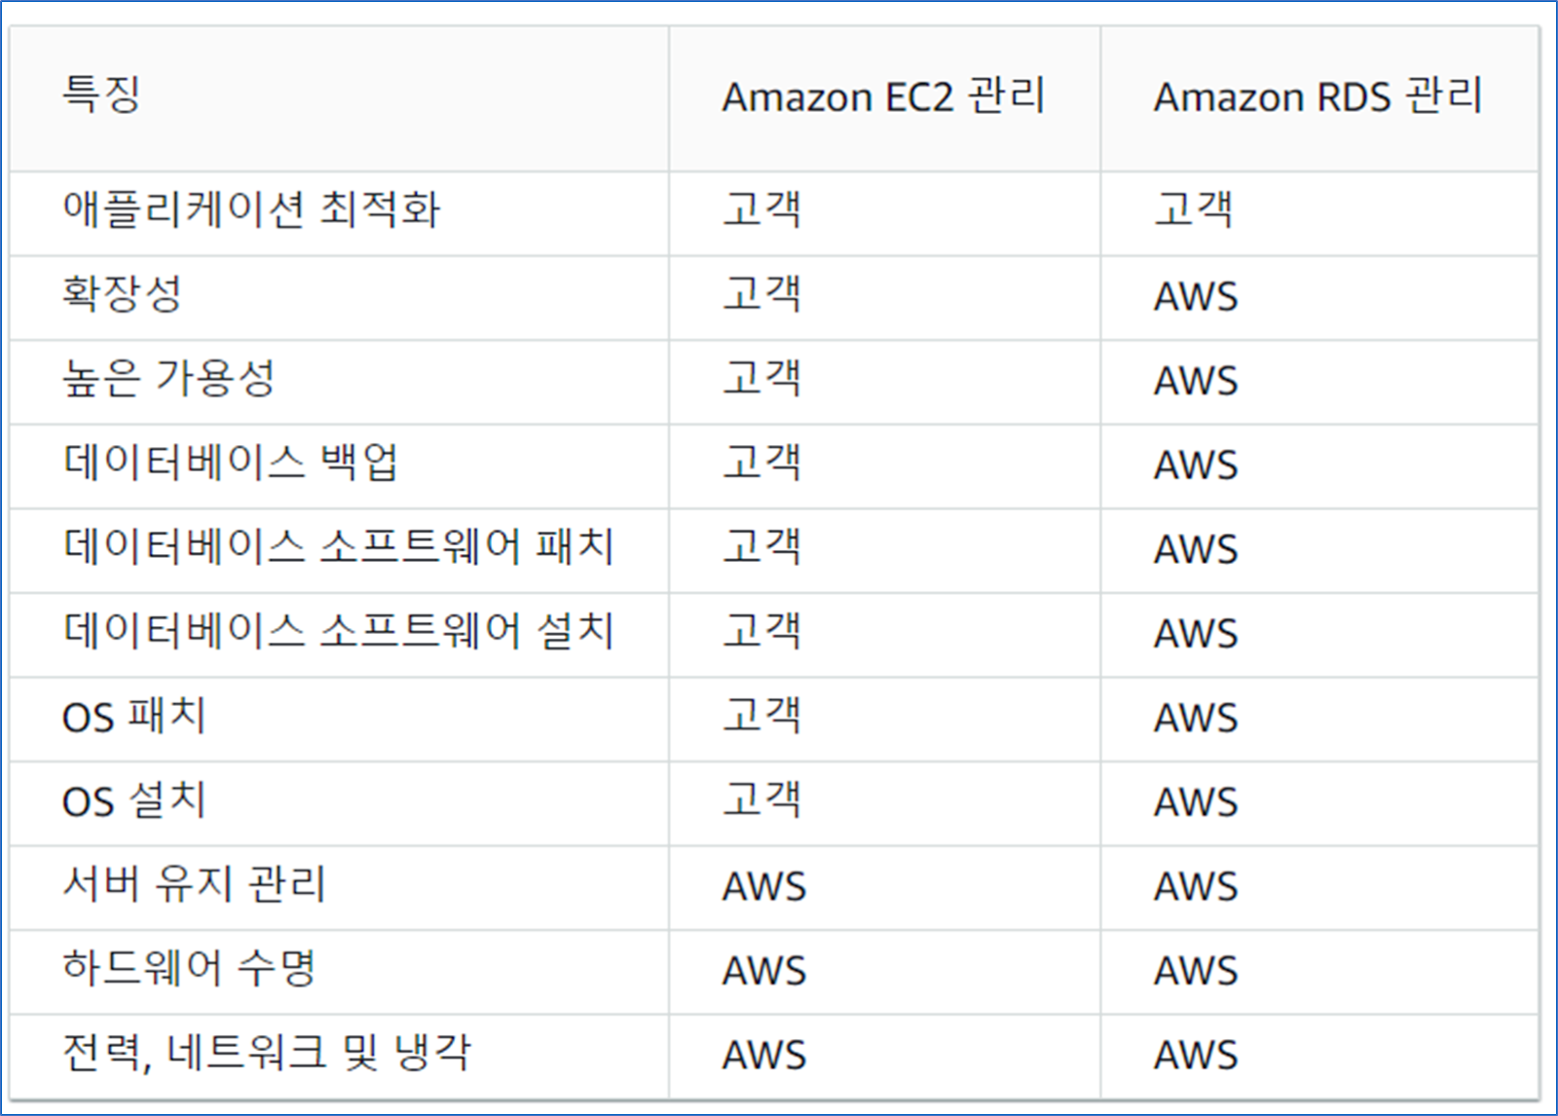The image size is (1558, 1116).
Task: Click the 애플리케이션 최적화 row label
Action: pos(251,208)
